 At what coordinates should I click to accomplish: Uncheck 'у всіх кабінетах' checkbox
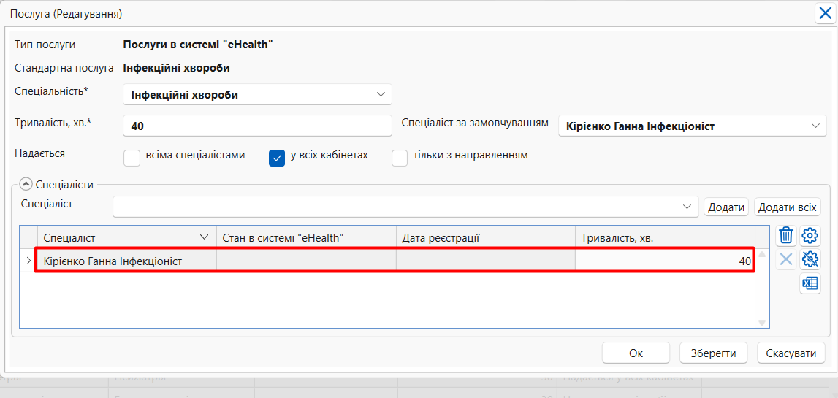277,158
